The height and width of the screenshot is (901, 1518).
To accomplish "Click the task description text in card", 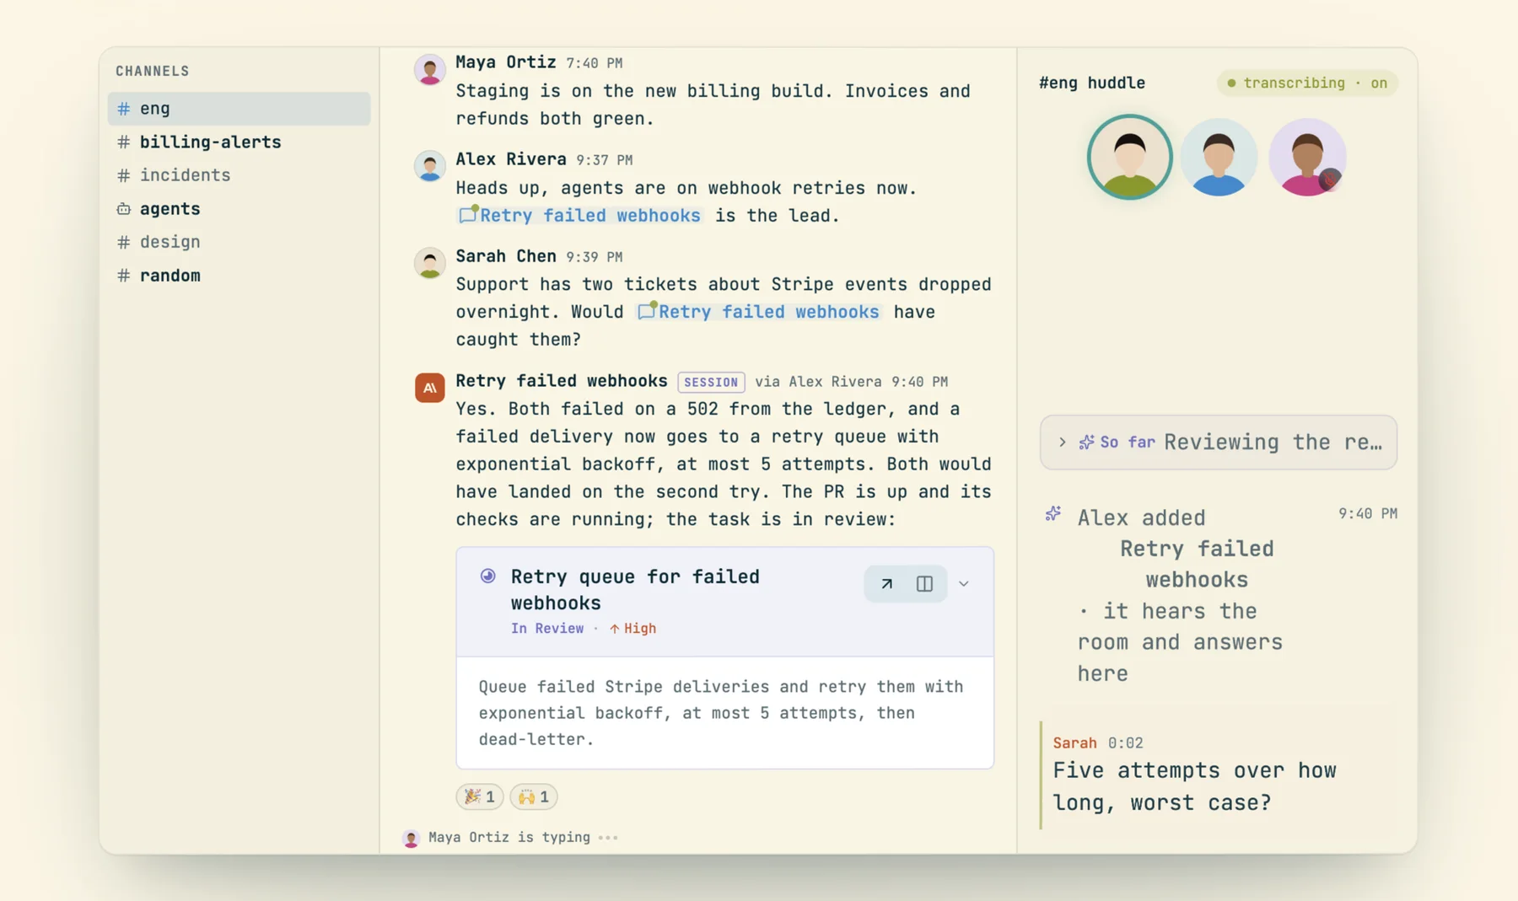I will pyautogui.click(x=721, y=712).
